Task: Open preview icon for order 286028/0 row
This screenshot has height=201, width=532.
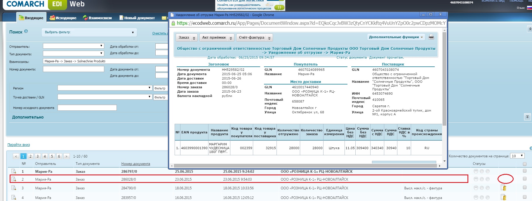Action: click(14, 179)
